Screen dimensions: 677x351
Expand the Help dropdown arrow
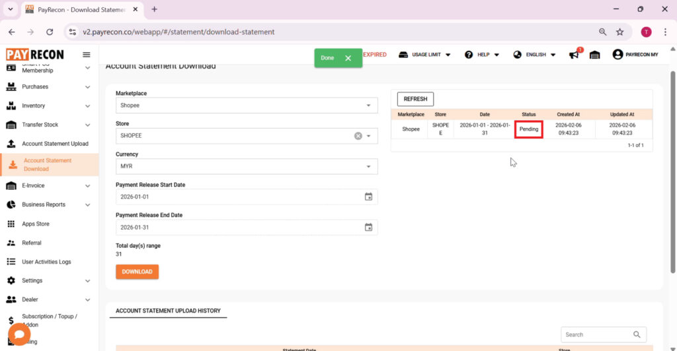[x=497, y=55]
